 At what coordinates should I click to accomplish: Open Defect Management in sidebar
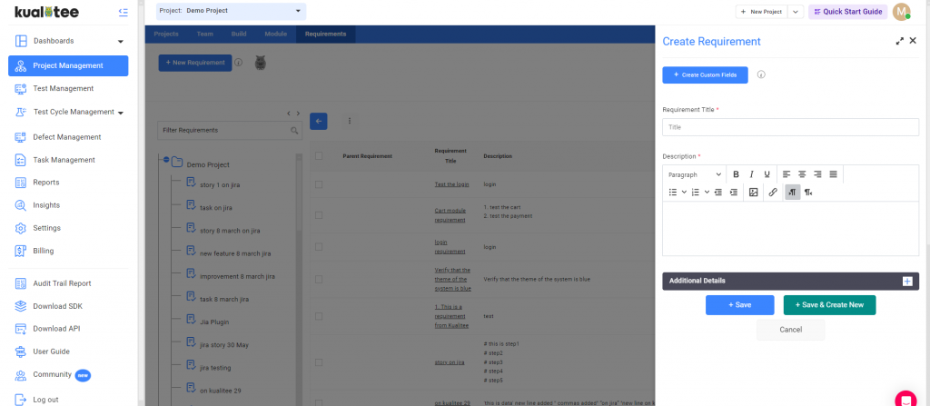pos(66,137)
